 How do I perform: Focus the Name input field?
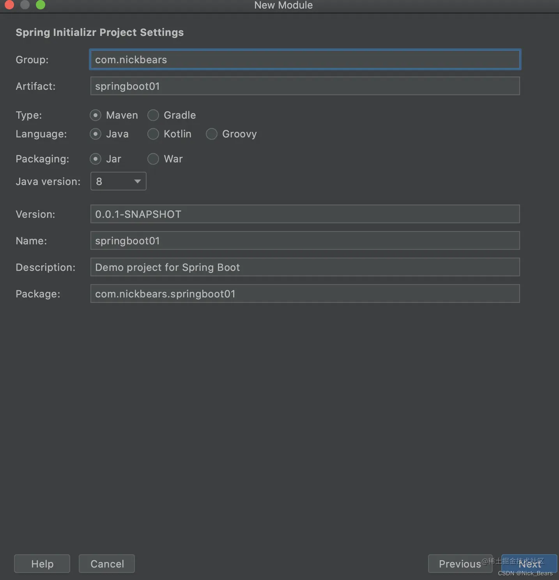(x=305, y=240)
